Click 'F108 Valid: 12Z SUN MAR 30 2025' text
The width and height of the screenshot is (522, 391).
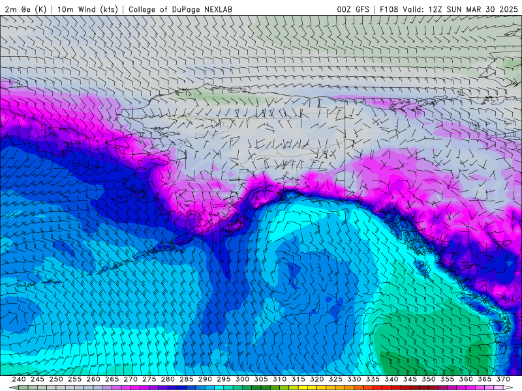point(449,9)
